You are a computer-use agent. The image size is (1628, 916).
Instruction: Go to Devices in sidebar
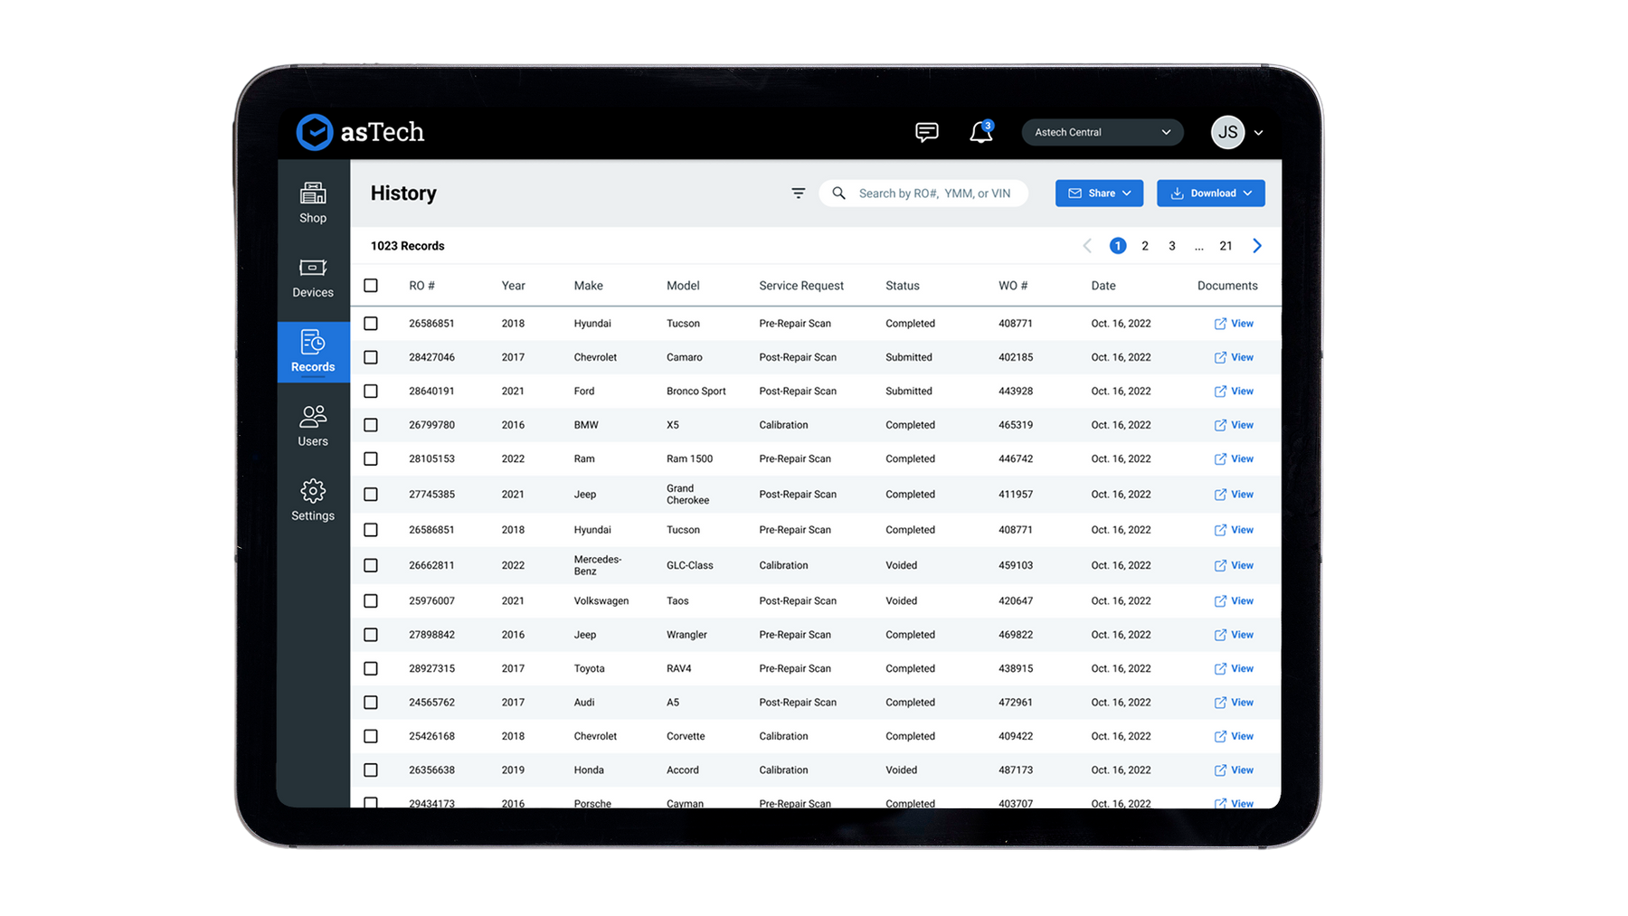tap(313, 278)
